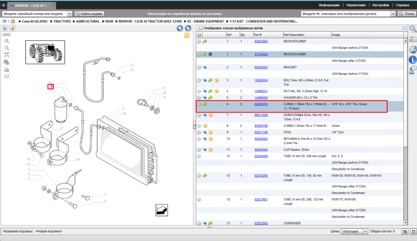The height and width of the screenshot is (241, 417).
Task: Toggle 'Отобразить только выбранные метки' checkbox
Action: click(x=201, y=28)
